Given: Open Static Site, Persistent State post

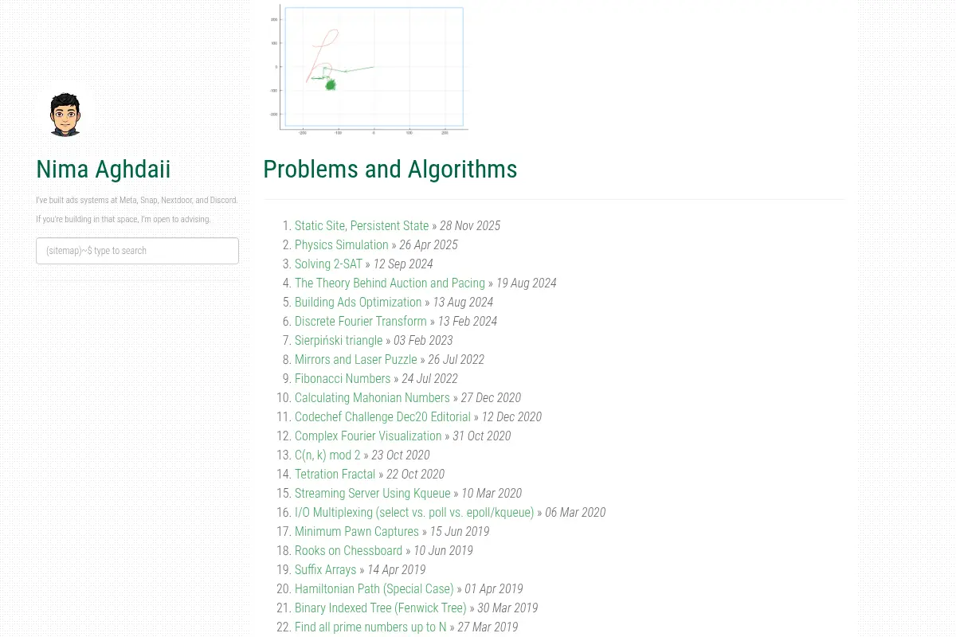Looking at the screenshot, I should tap(362, 226).
